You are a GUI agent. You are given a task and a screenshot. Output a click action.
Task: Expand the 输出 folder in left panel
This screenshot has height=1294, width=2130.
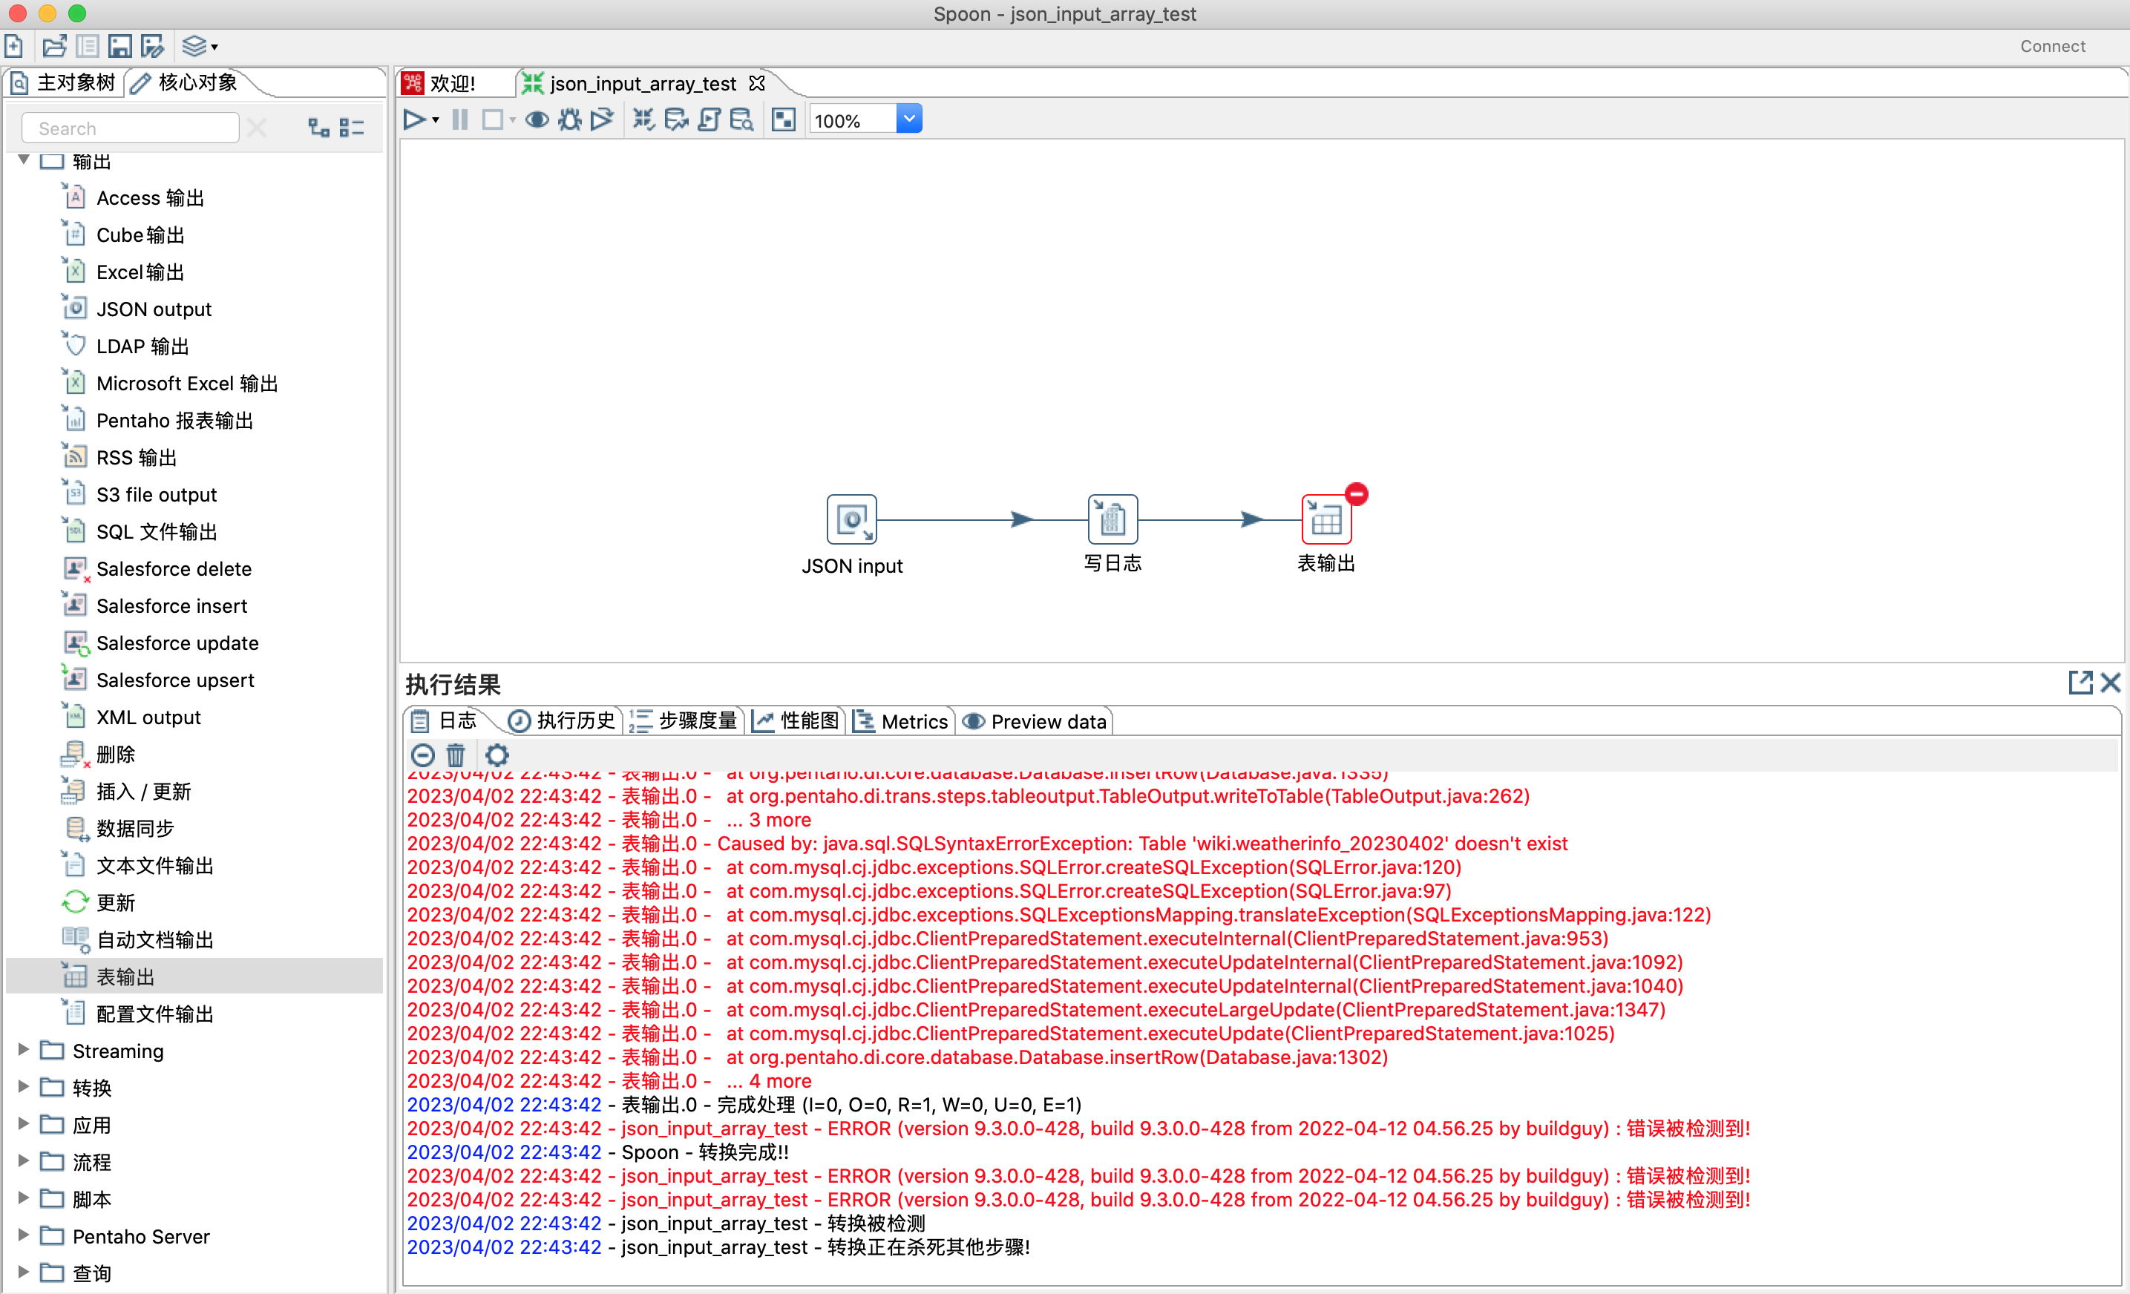click(x=26, y=160)
